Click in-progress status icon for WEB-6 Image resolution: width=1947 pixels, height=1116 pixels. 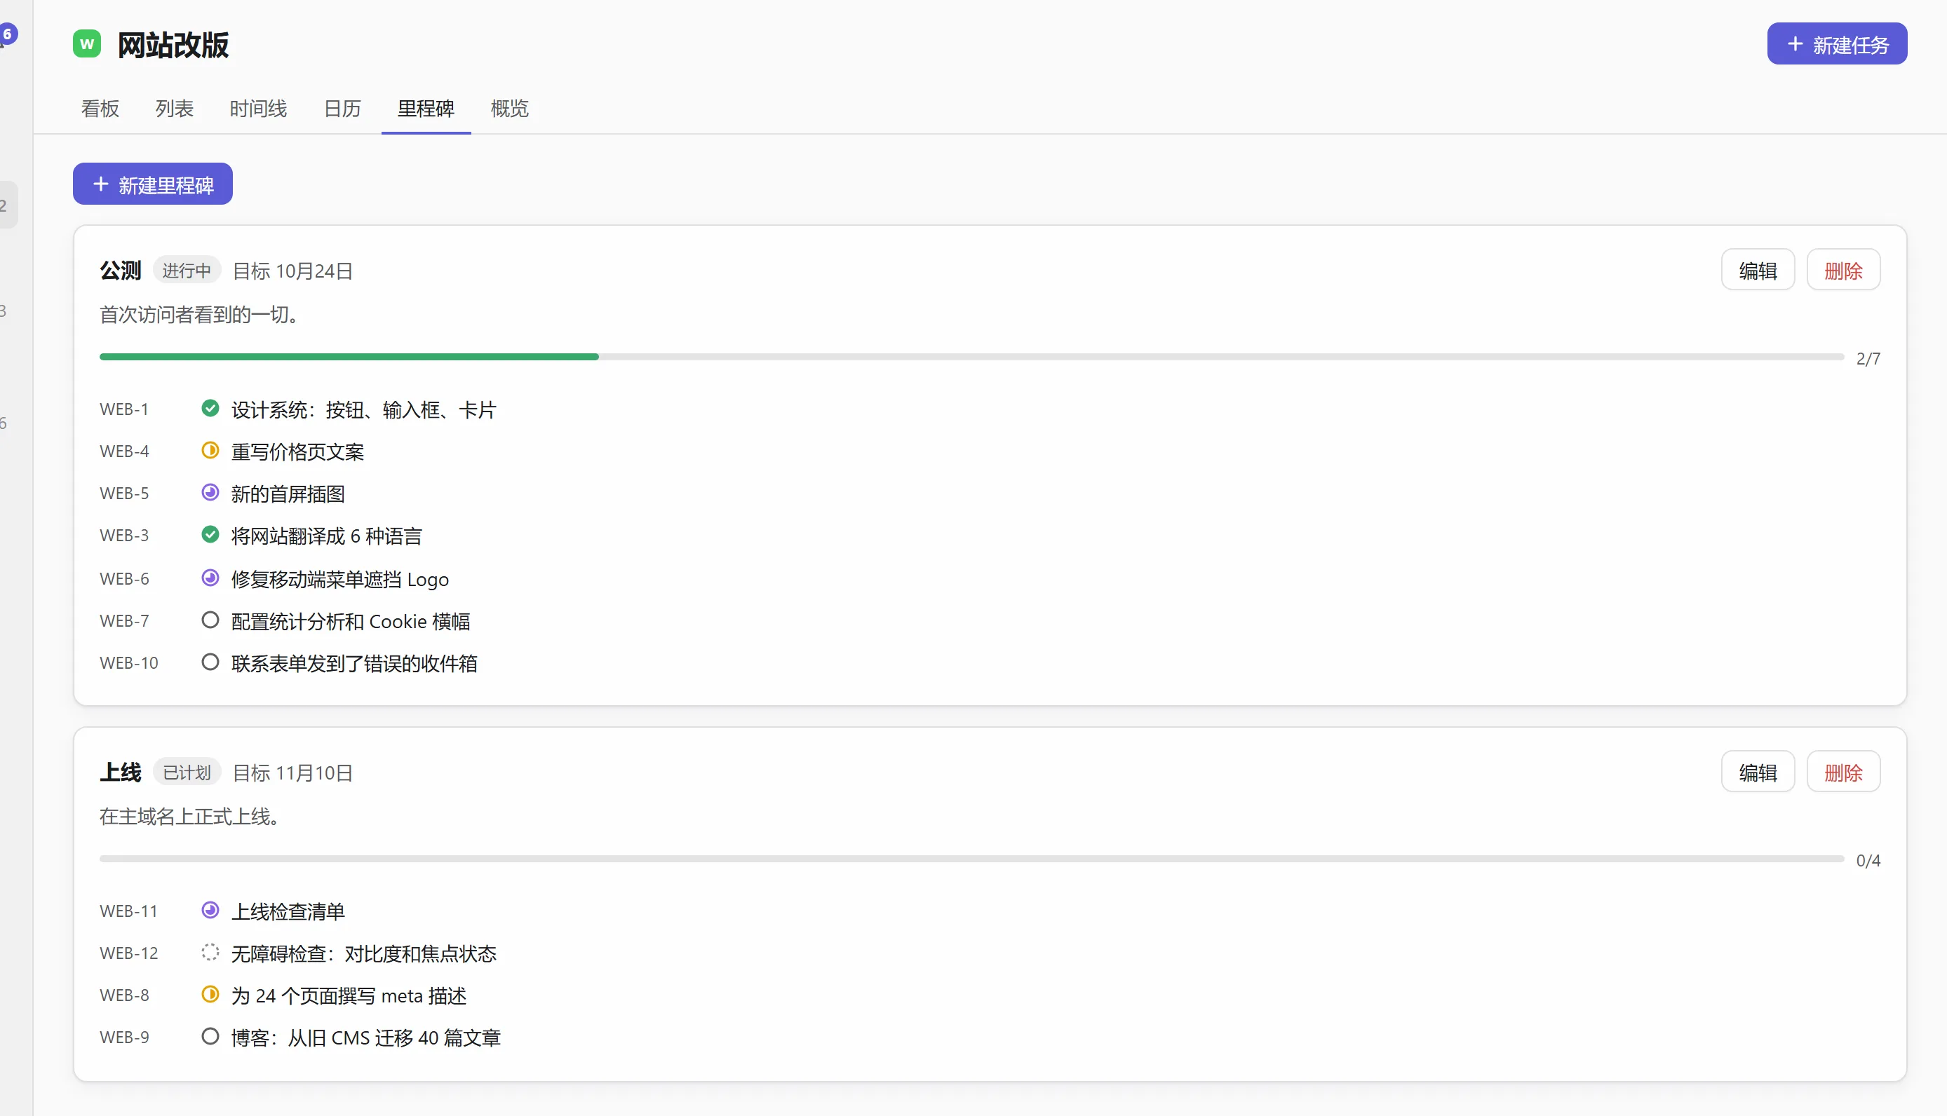[210, 578]
